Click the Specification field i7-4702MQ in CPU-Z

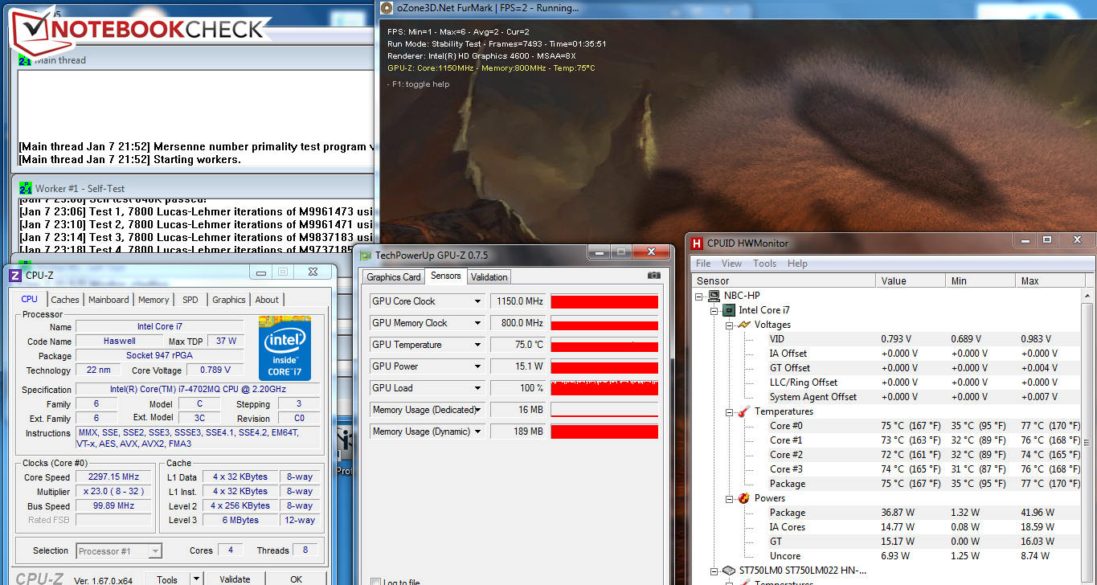click(197, 390)
